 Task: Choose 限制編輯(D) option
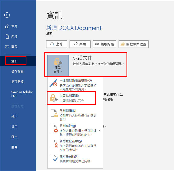pos(75,115)
